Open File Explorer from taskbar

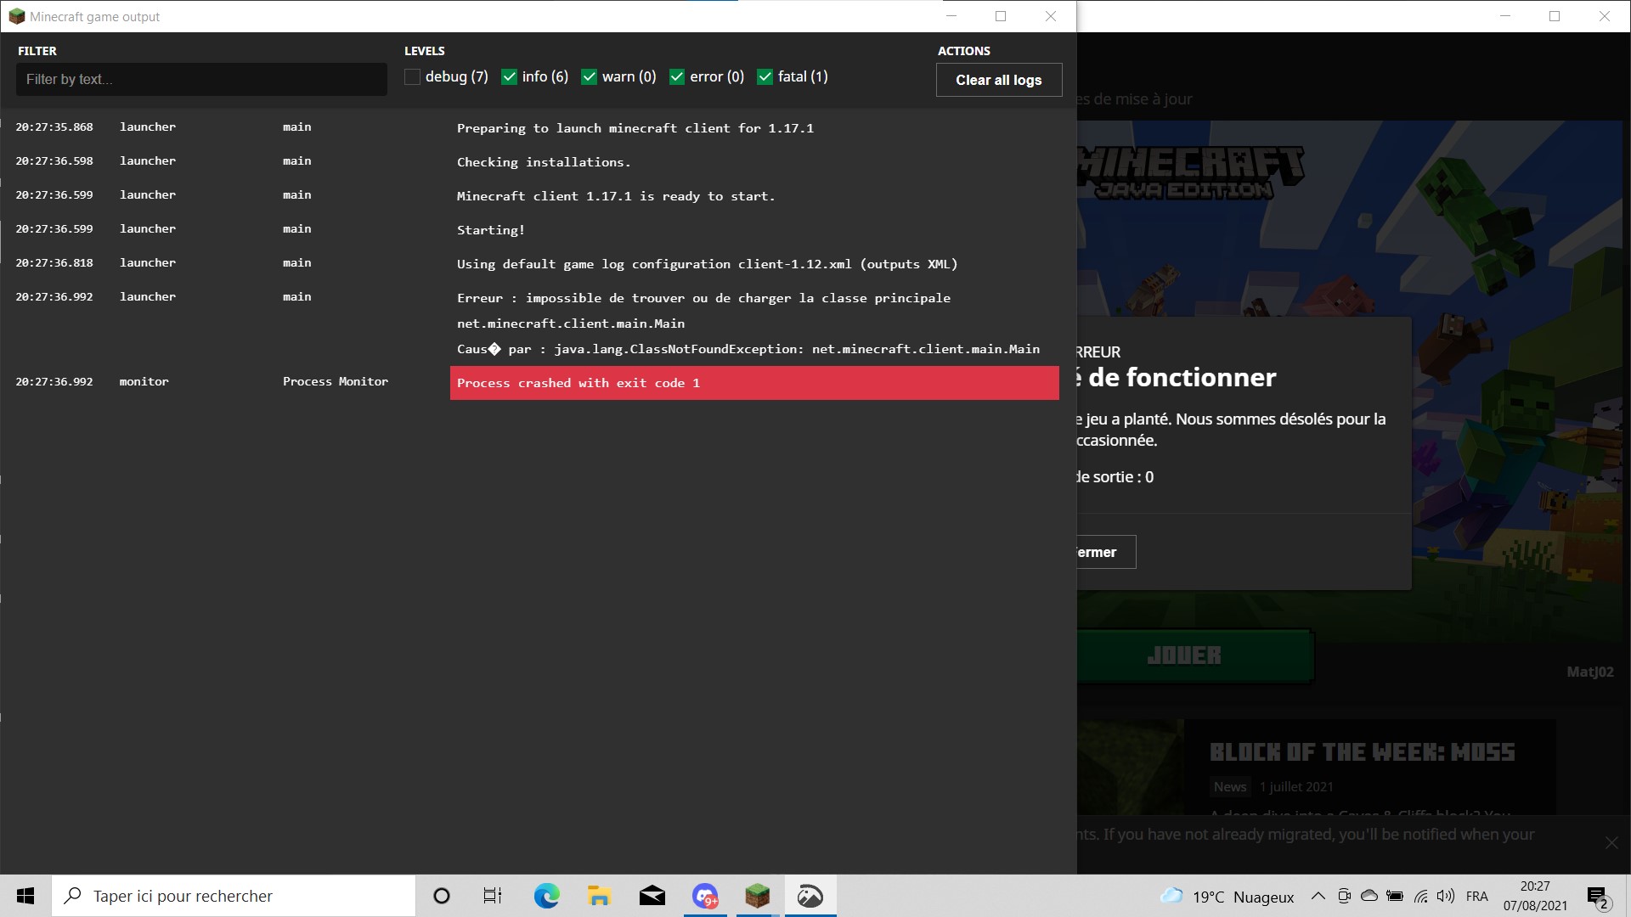[599, 896]
